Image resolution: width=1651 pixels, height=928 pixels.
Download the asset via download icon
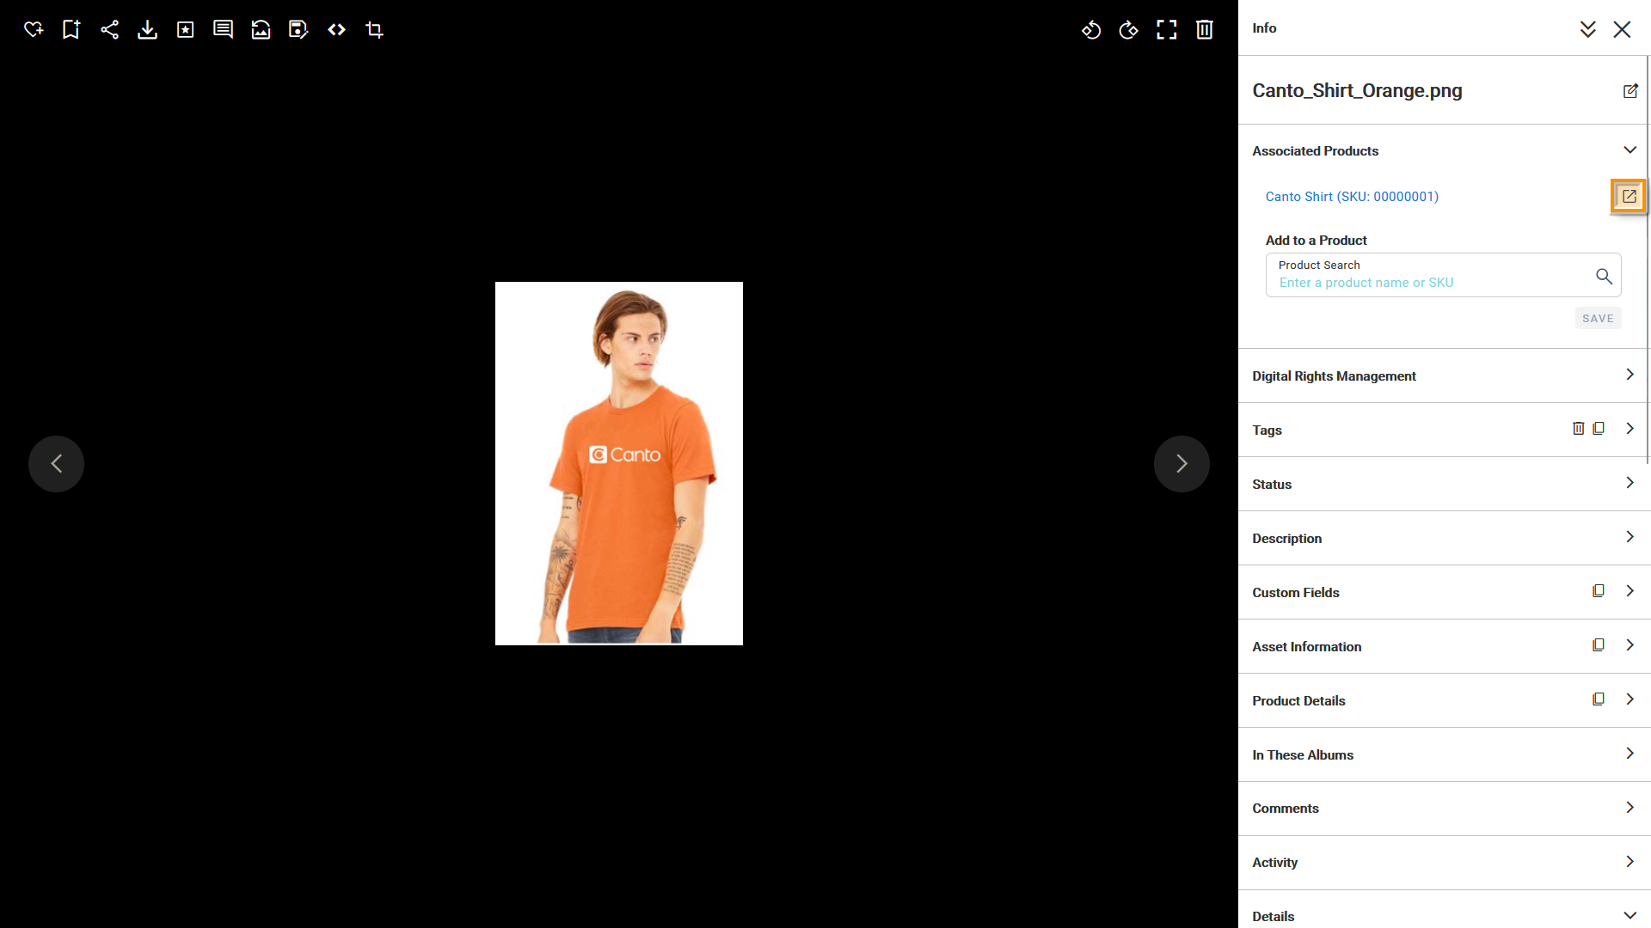tap(147, 30)
